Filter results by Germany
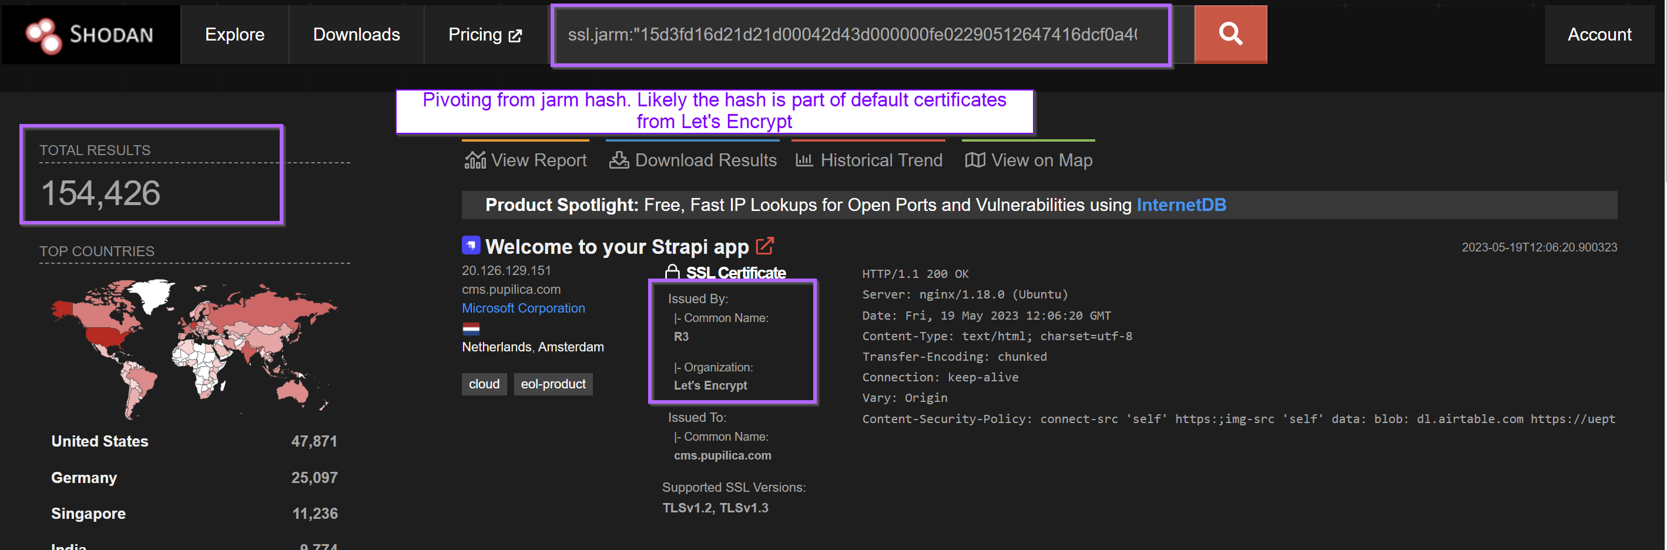Viewport: 1667px width, 550px height. point(84,478)
